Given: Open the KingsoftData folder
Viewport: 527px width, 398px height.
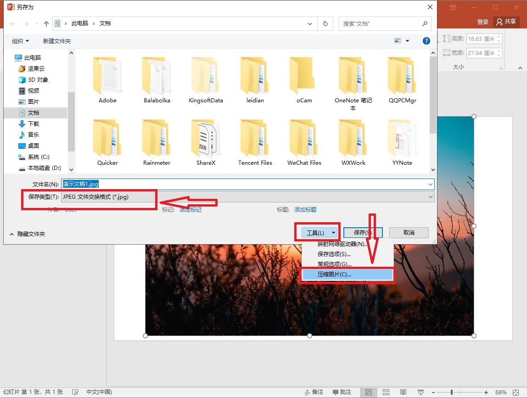Looking at the screenshot, I should 206,80.
